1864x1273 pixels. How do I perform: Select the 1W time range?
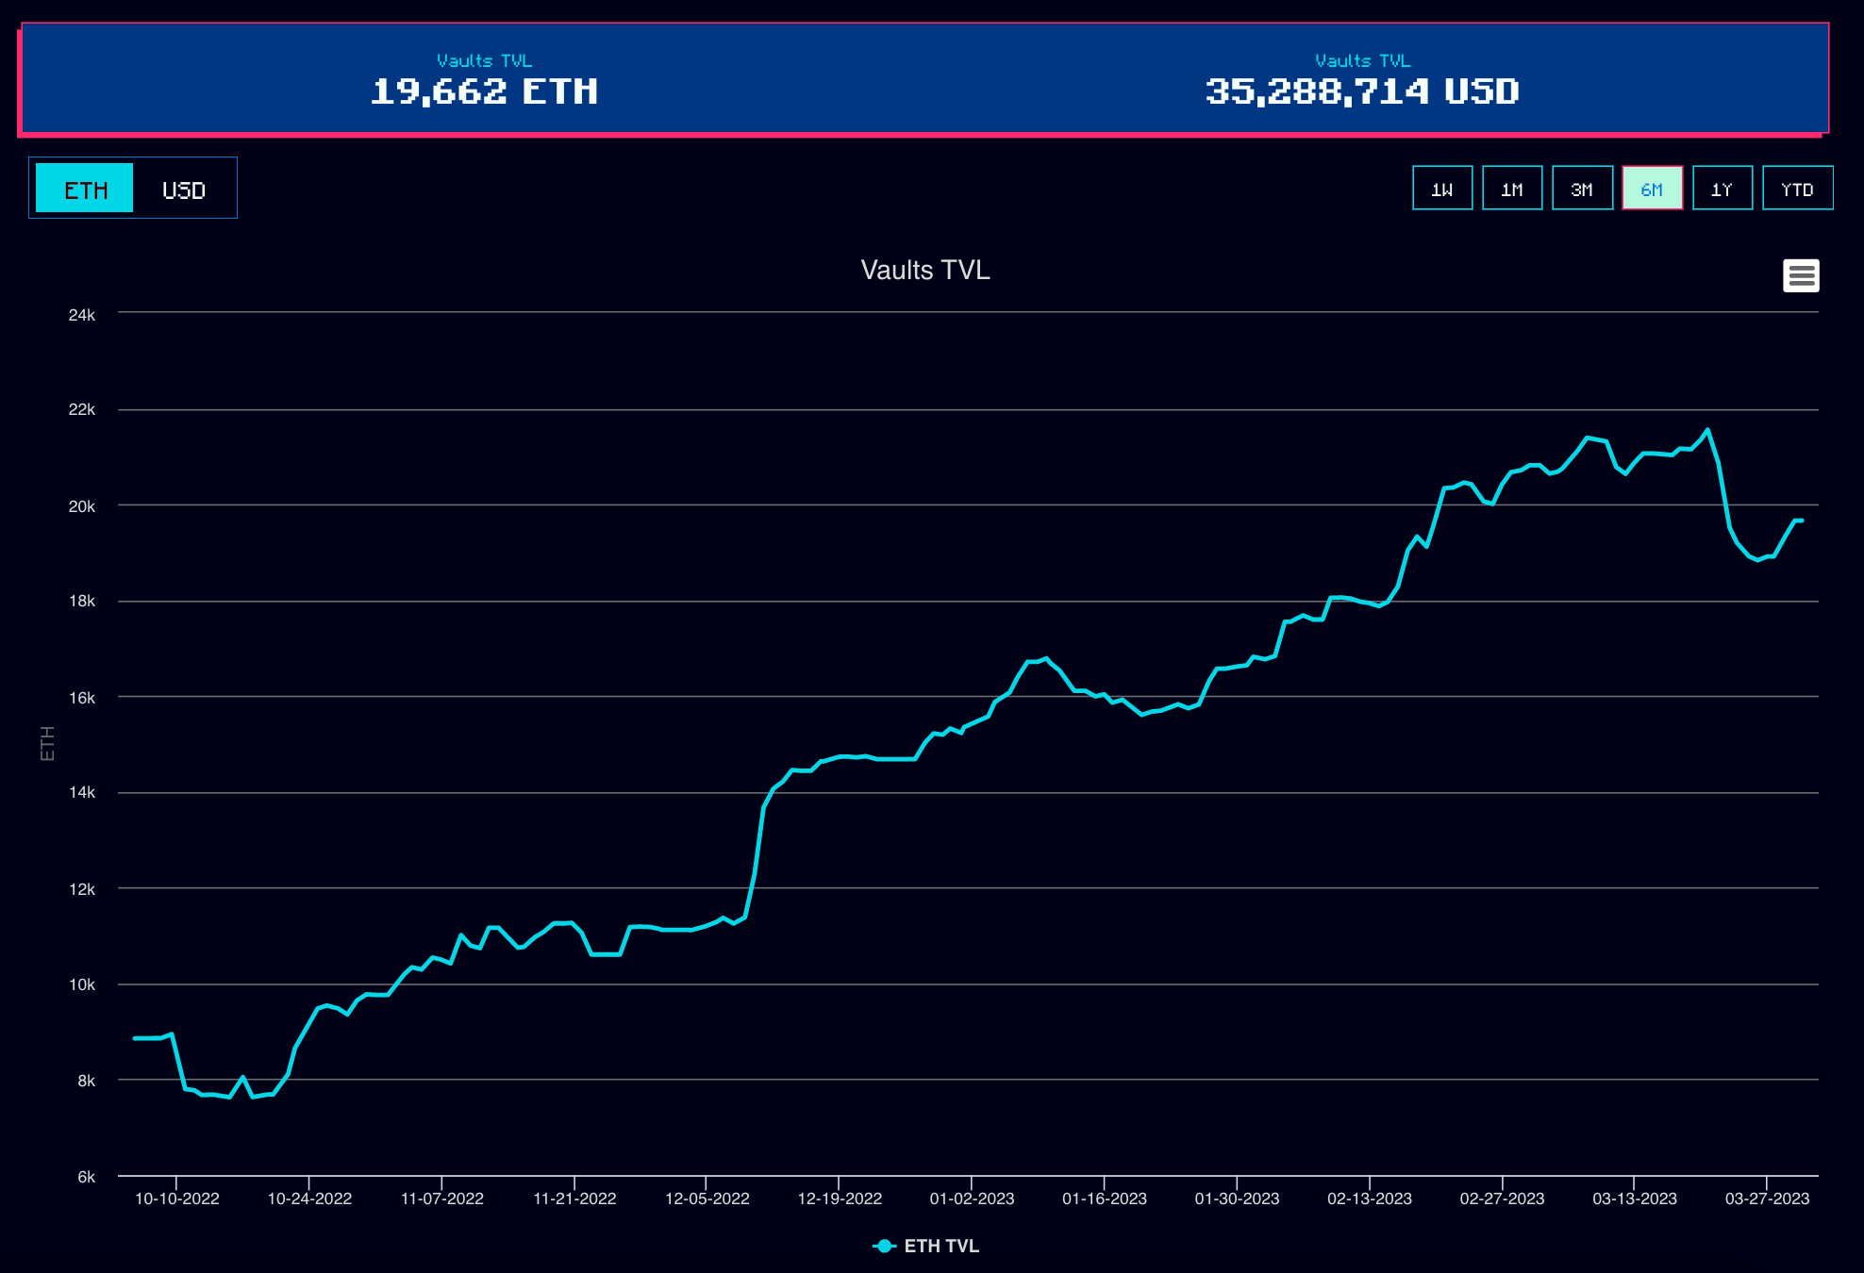(x=1441, y=189)
